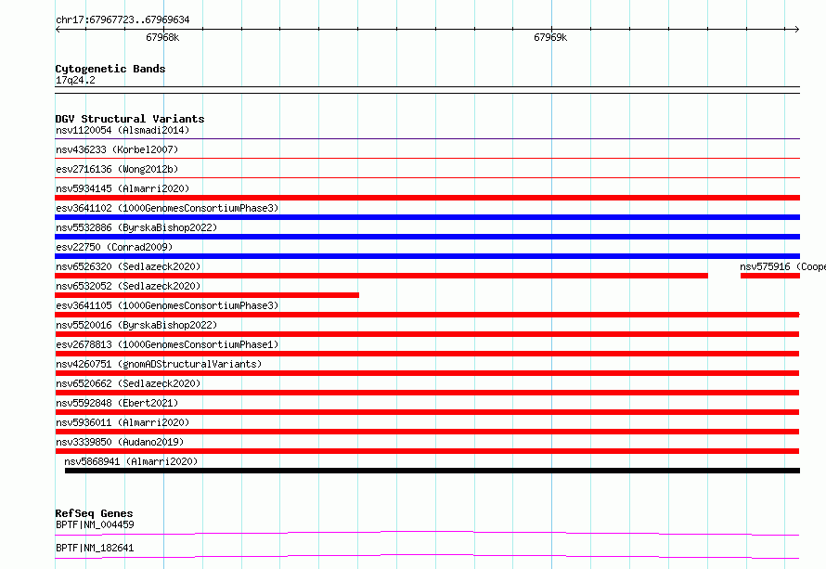Click the blue bar below nsv5532886
826x569 pixels.
click(427, 237)
